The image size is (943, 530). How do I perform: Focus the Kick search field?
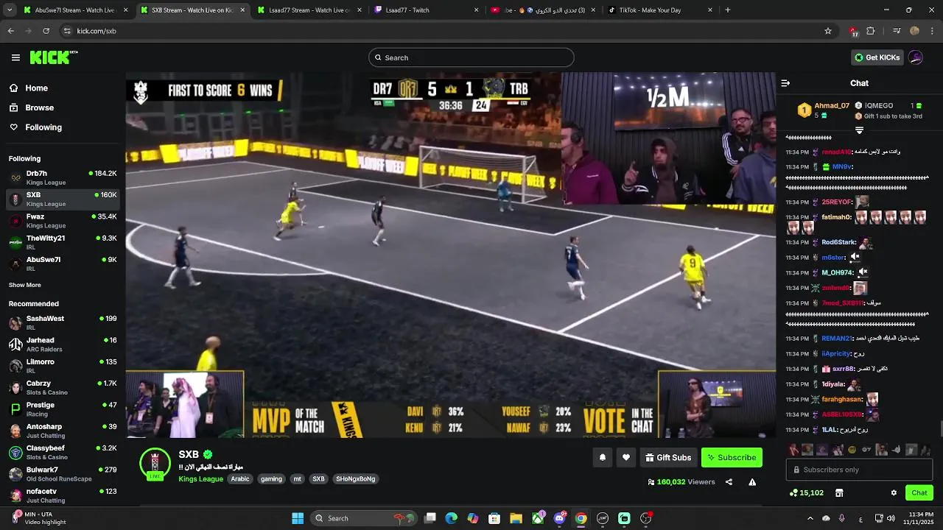471,57
